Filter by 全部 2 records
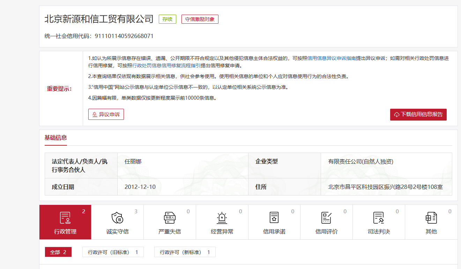 point(58,252)
